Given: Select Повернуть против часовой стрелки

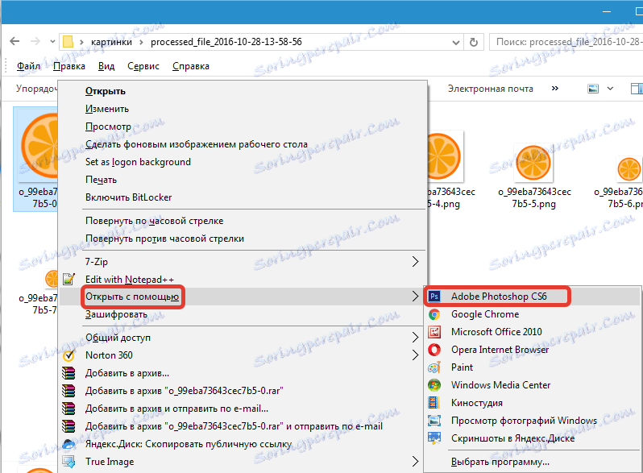Looking at the screenshot, I should pyautogui.click(x=242, y=239).
